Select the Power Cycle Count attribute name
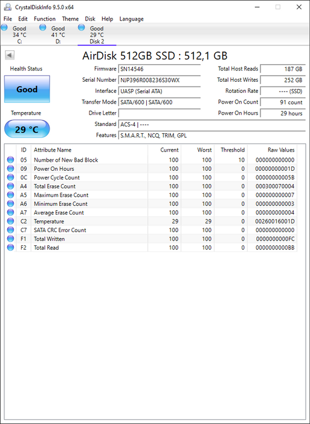This screenshot has width=310, height=424. point(57,177)
